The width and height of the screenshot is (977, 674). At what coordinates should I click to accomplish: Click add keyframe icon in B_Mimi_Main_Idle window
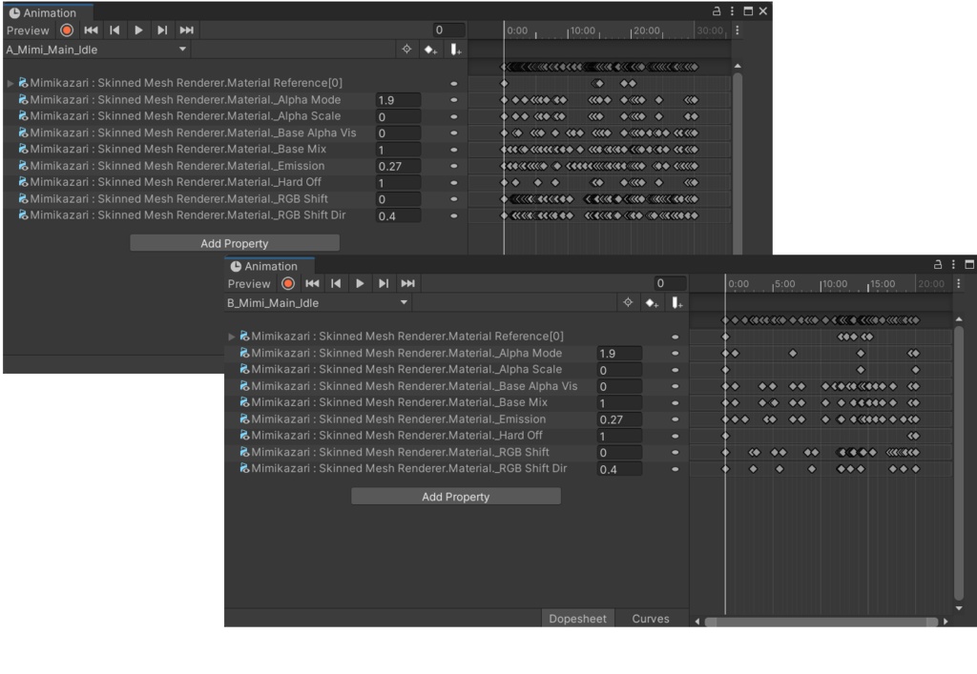pos(651,302)
